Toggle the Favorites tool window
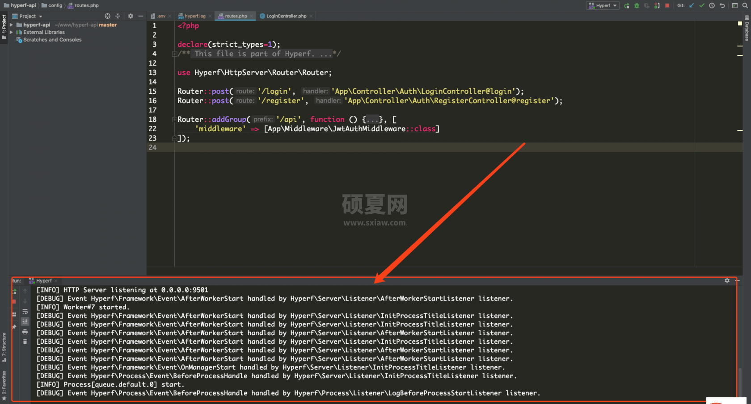751x404 pixels. click(4, 385)
